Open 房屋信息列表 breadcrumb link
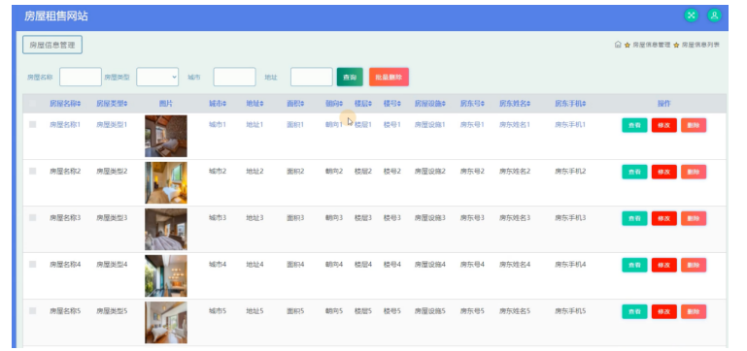Screen dimensions: 747x351 click(700, 45)
